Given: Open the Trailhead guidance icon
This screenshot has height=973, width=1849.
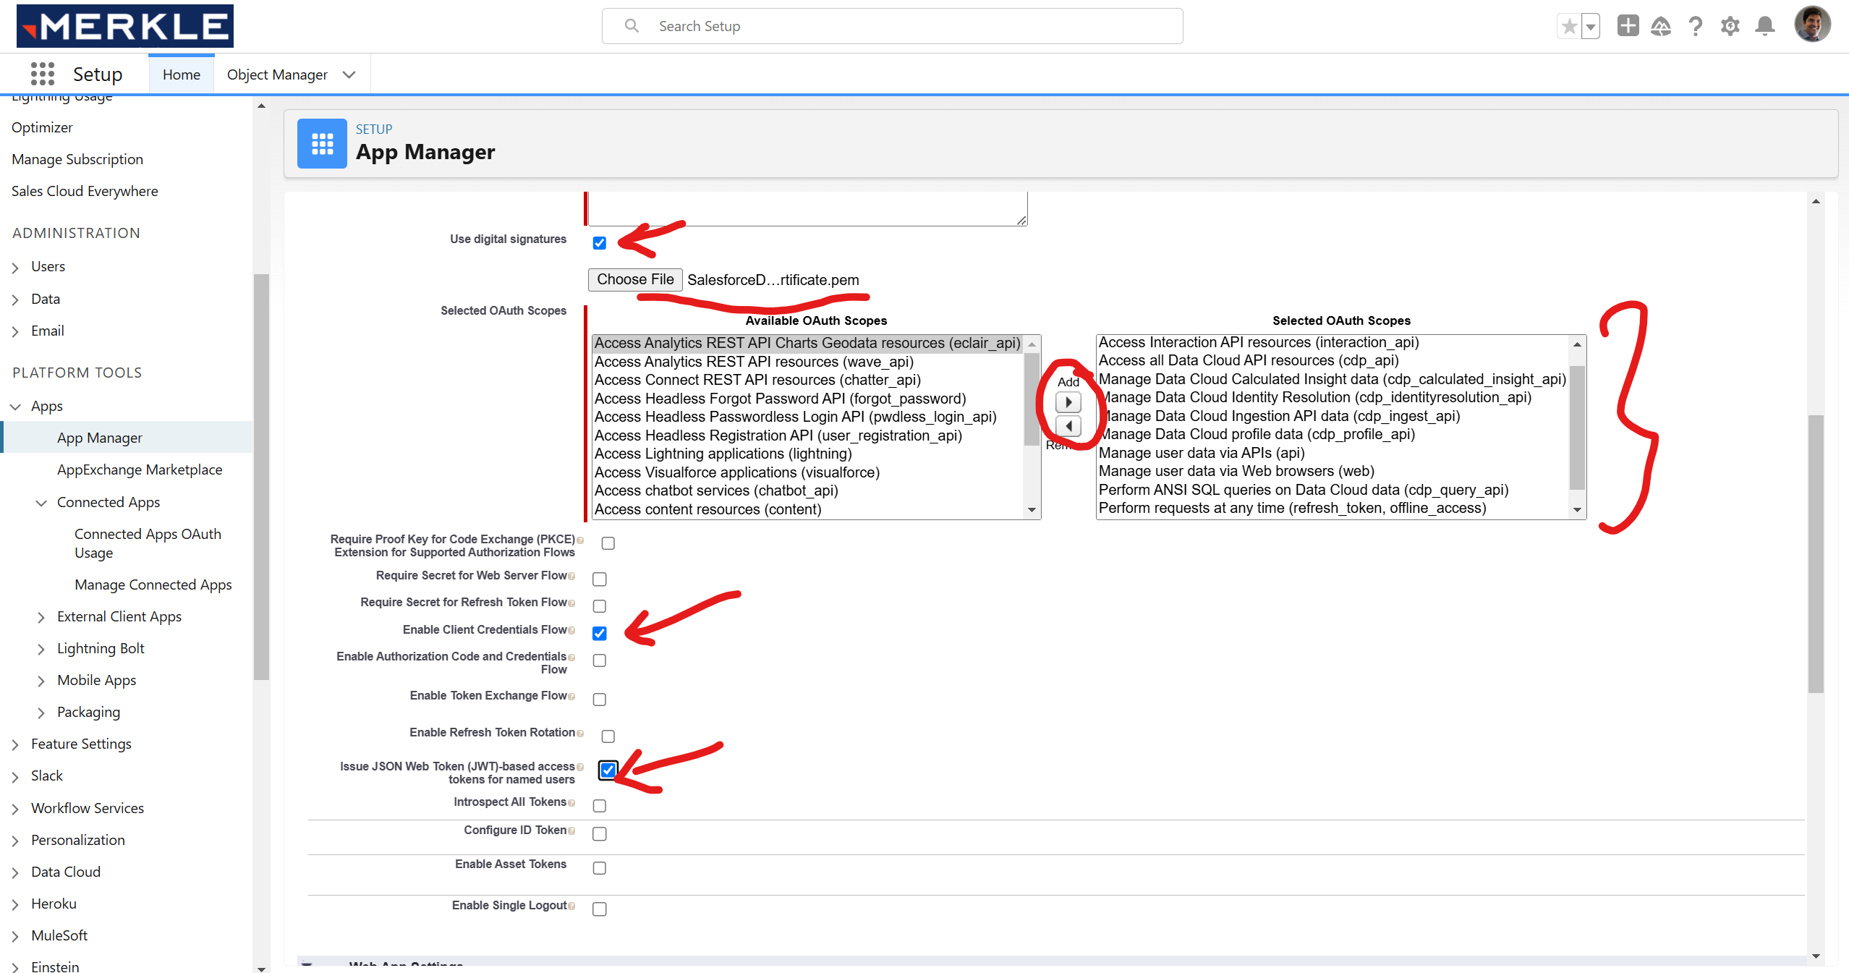Looking at the screenshot, I should [1661, 27].
